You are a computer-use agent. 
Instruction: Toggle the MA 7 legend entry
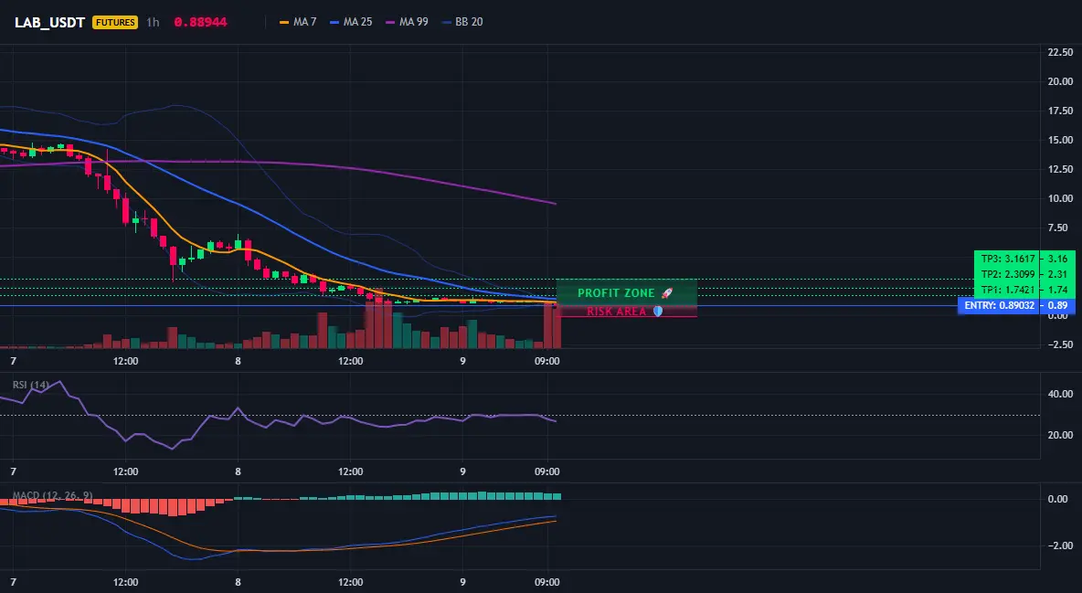click(298, 22)
